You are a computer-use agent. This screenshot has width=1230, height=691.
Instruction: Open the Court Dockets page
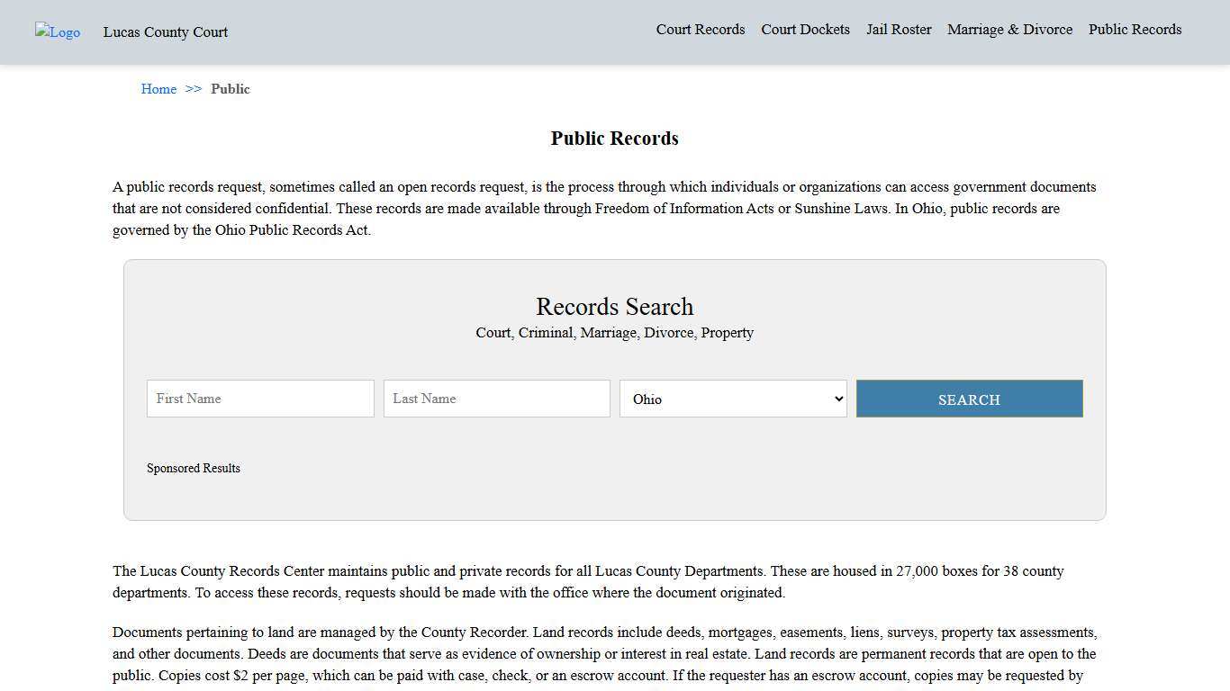[805, 30]
